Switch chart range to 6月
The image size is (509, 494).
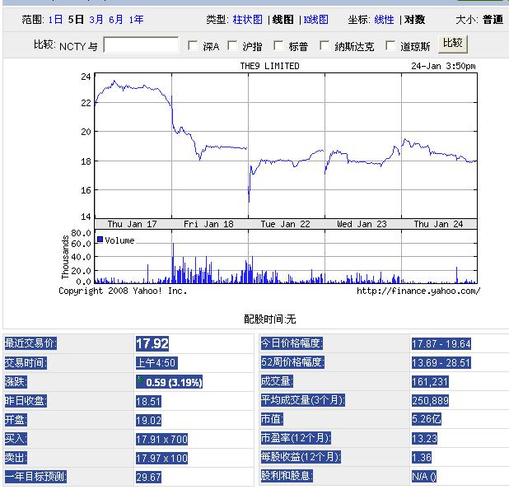coord(116,20)
